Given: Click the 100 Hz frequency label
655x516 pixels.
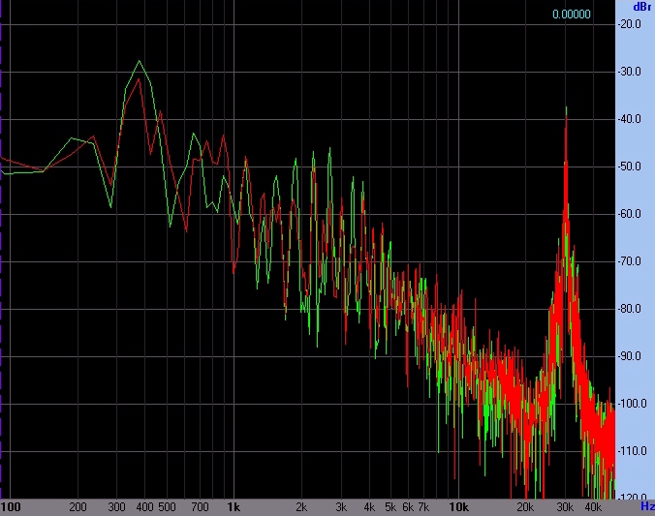Looking at the screenshot, I should coord(11,507).
